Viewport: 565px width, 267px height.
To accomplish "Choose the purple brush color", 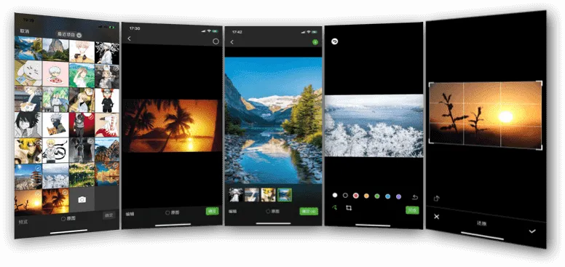I will click(398, 196).
